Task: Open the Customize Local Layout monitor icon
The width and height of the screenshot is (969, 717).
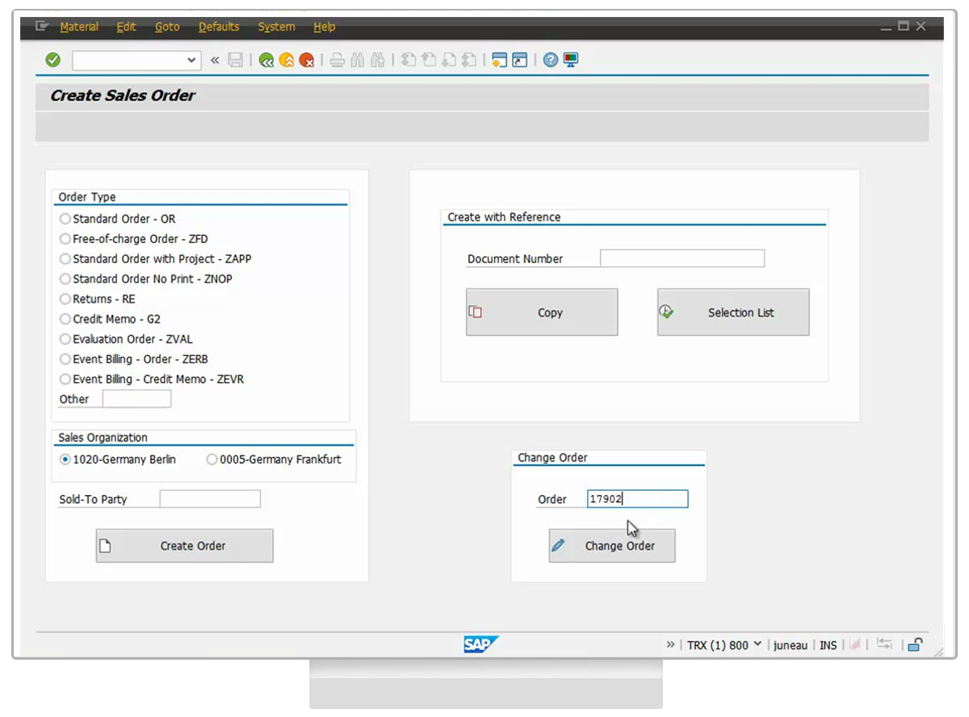Action: click(x=571, y=60)
